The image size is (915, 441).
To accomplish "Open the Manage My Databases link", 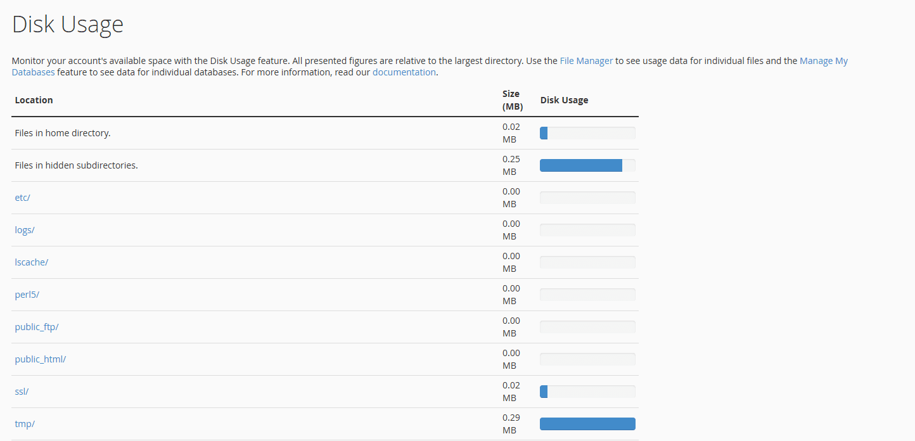I will click(x=823, y=61).
